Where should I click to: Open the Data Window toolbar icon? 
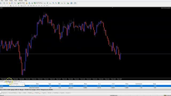point(7,3)
